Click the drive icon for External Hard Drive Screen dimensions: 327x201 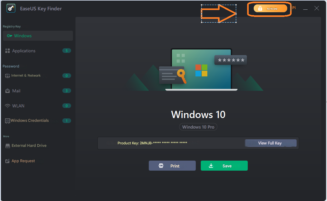coord(8,146)
